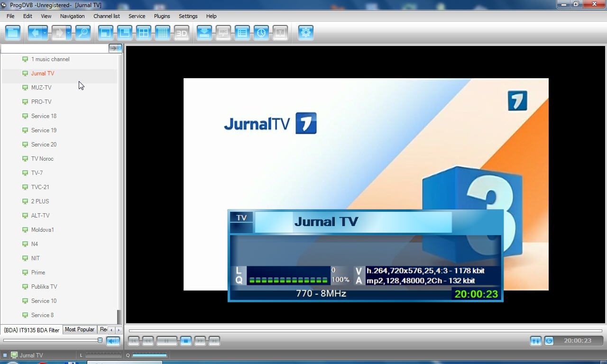Open the back arrow history dropdown
607x364 pixels.
click(x=46, y=33)
